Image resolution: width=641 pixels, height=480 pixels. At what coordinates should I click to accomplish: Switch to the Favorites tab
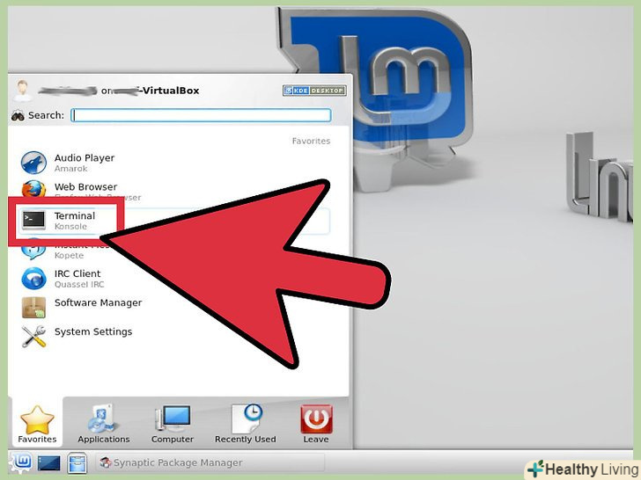pos(37,424)
